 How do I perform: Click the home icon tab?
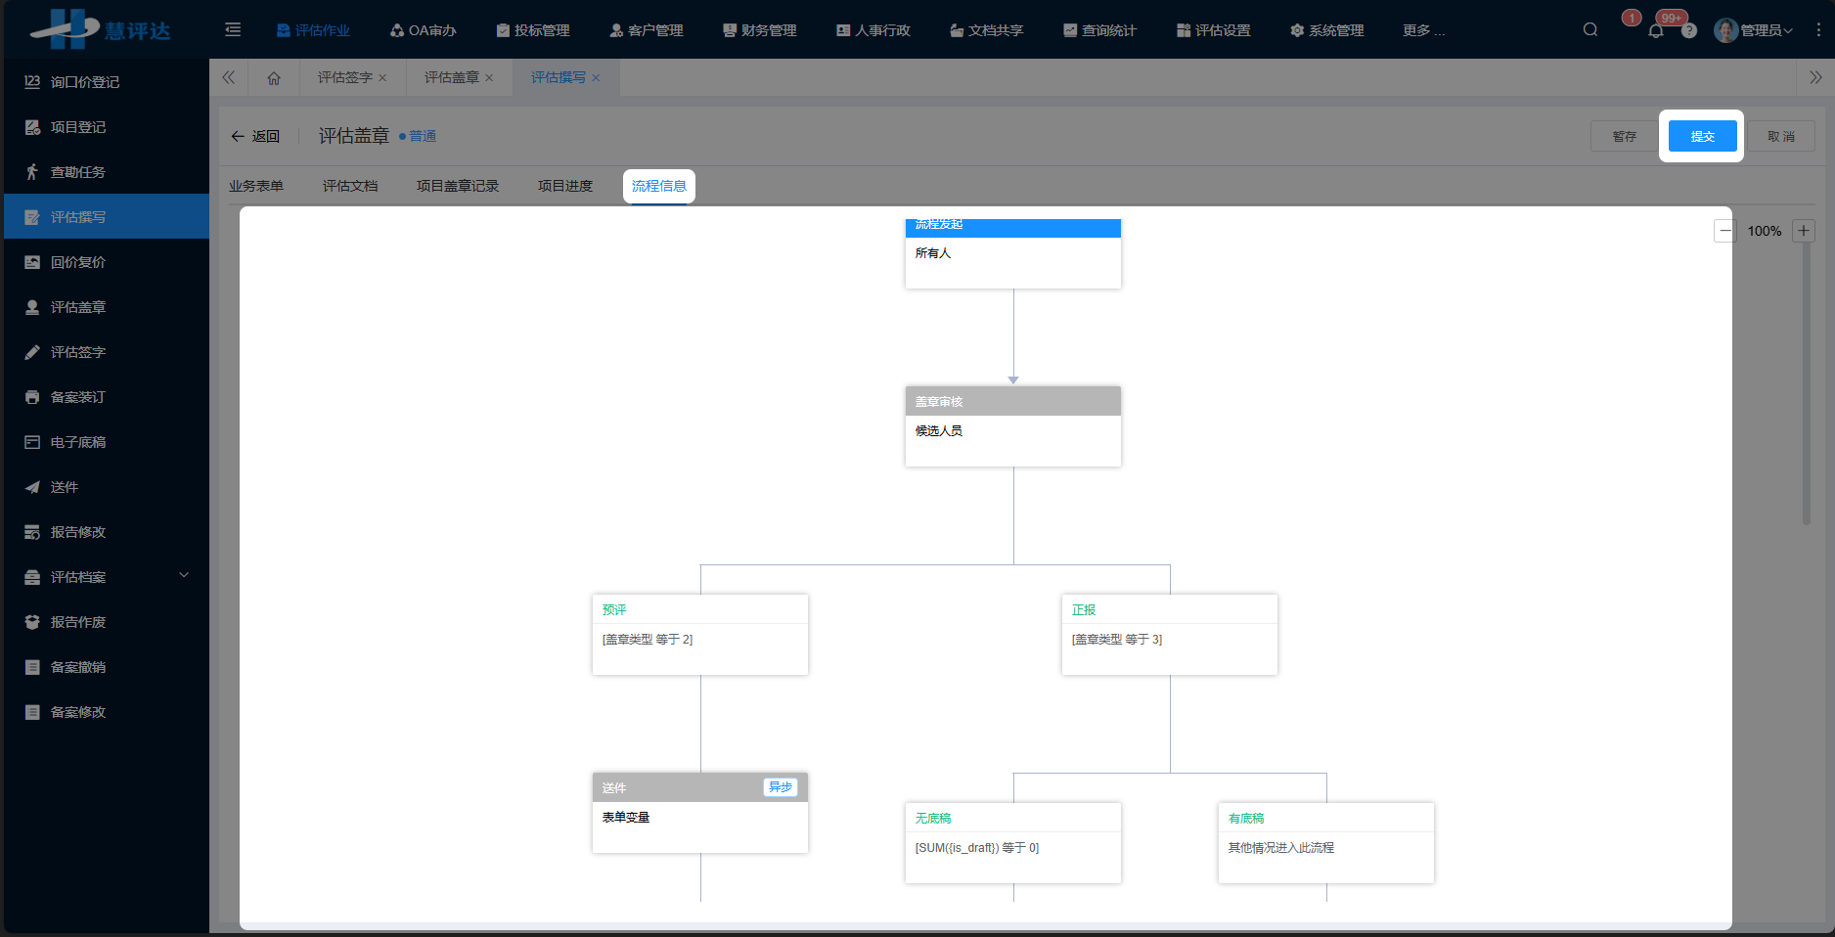click(x=274, y=78)
